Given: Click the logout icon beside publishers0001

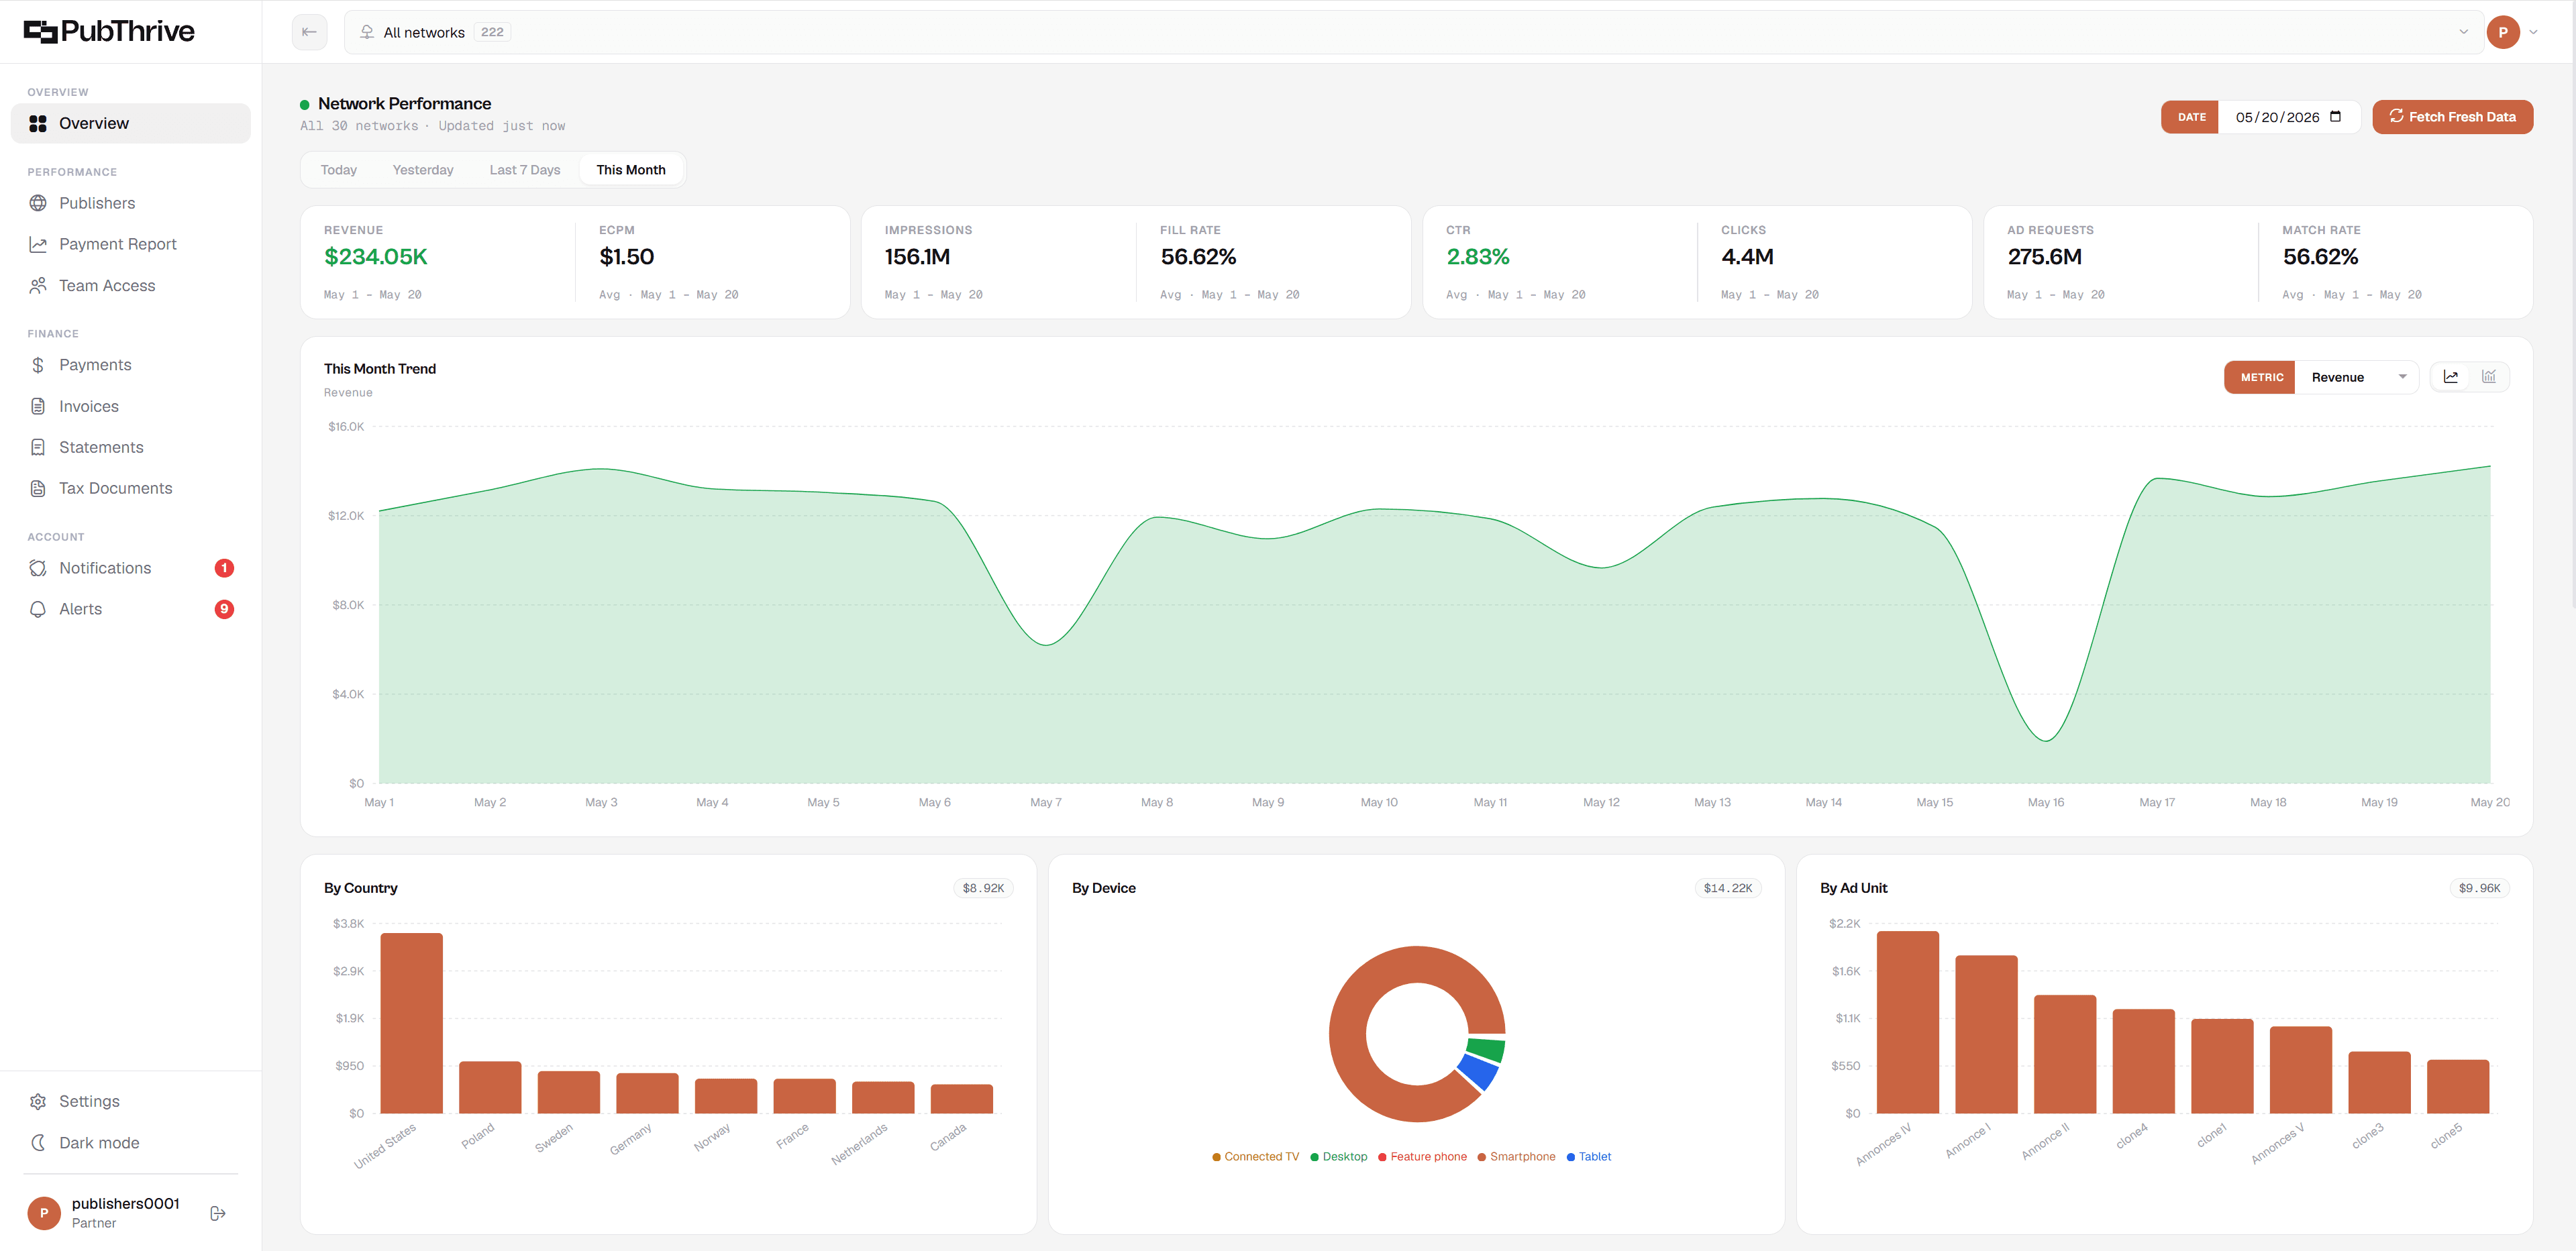Looking at the screenshot, I should 218,1213.
